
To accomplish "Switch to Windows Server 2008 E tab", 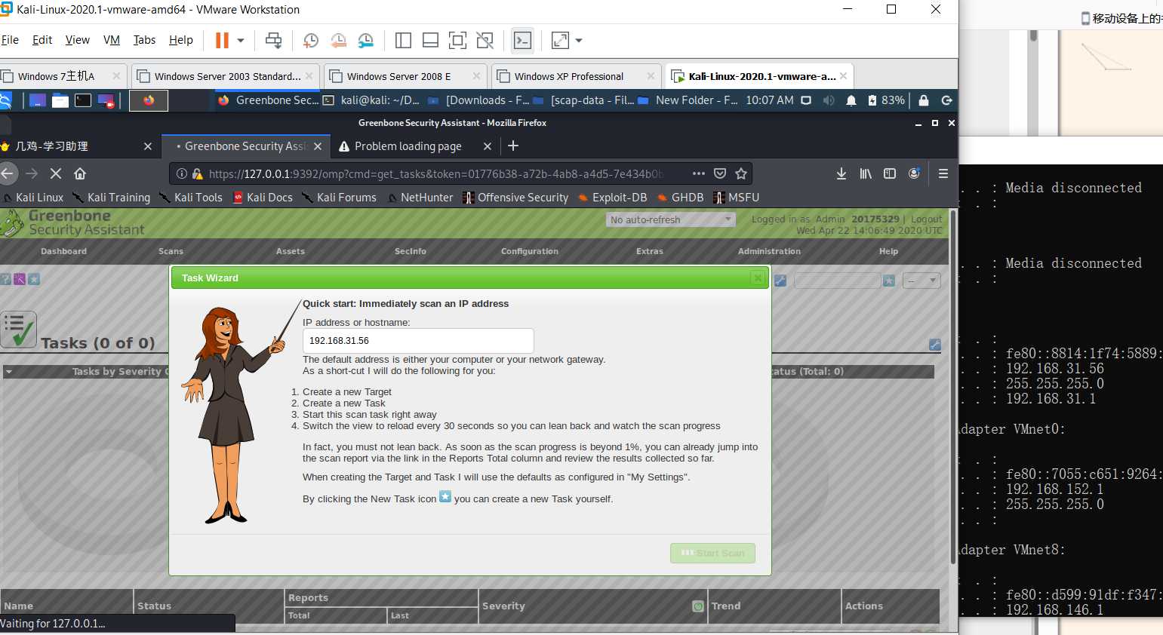I will coord(406,76).
